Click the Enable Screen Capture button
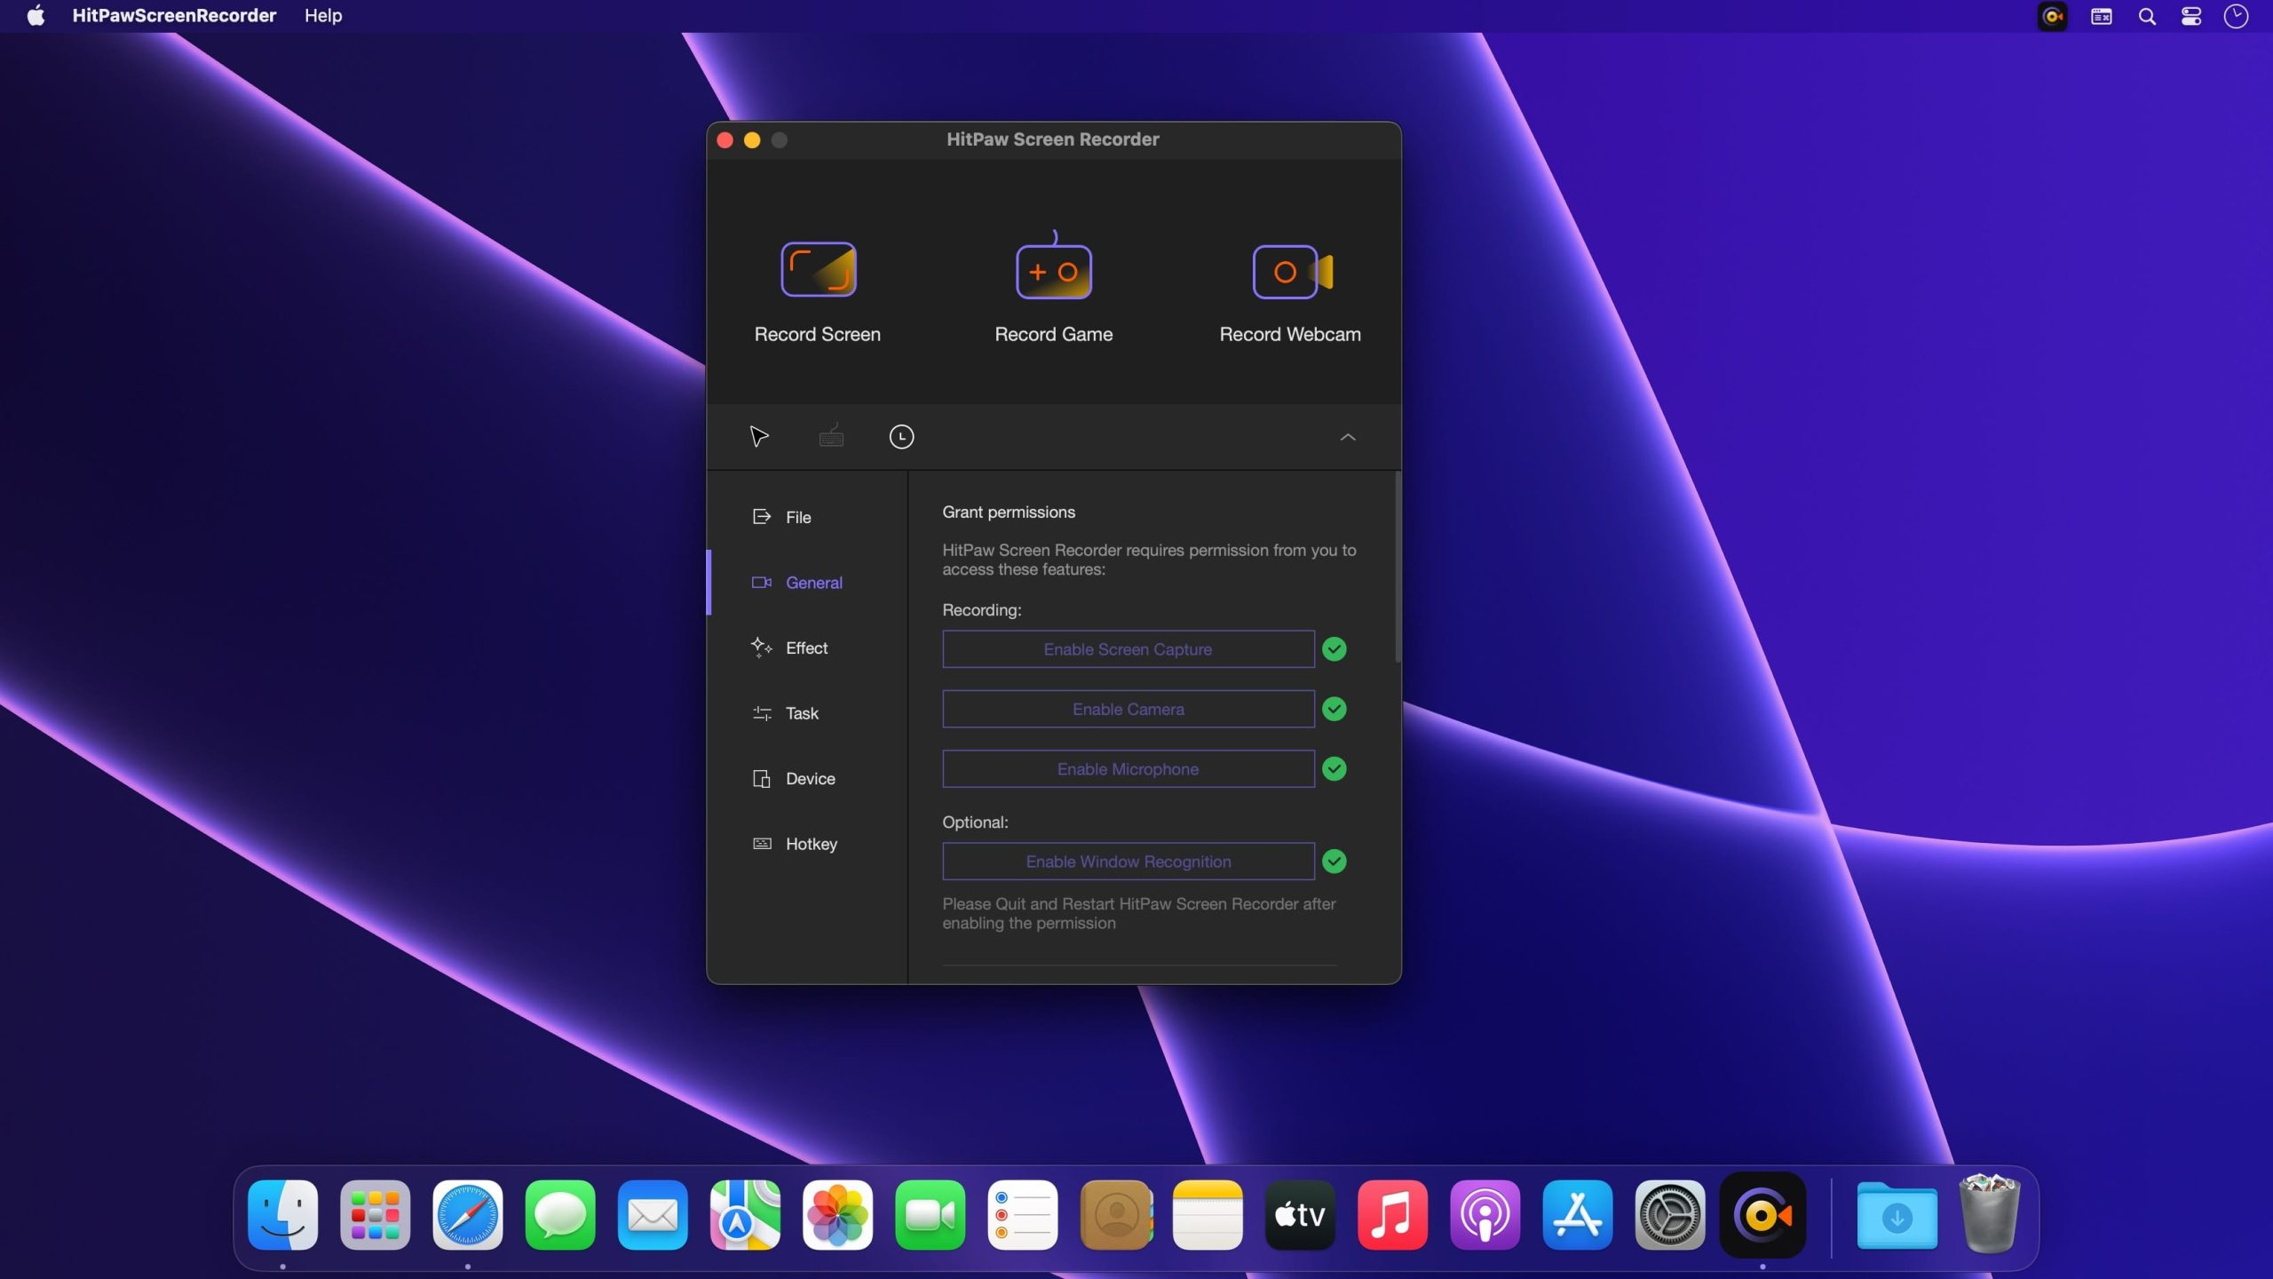This screenshot has height=1279, width=2273. [1128, 649]
